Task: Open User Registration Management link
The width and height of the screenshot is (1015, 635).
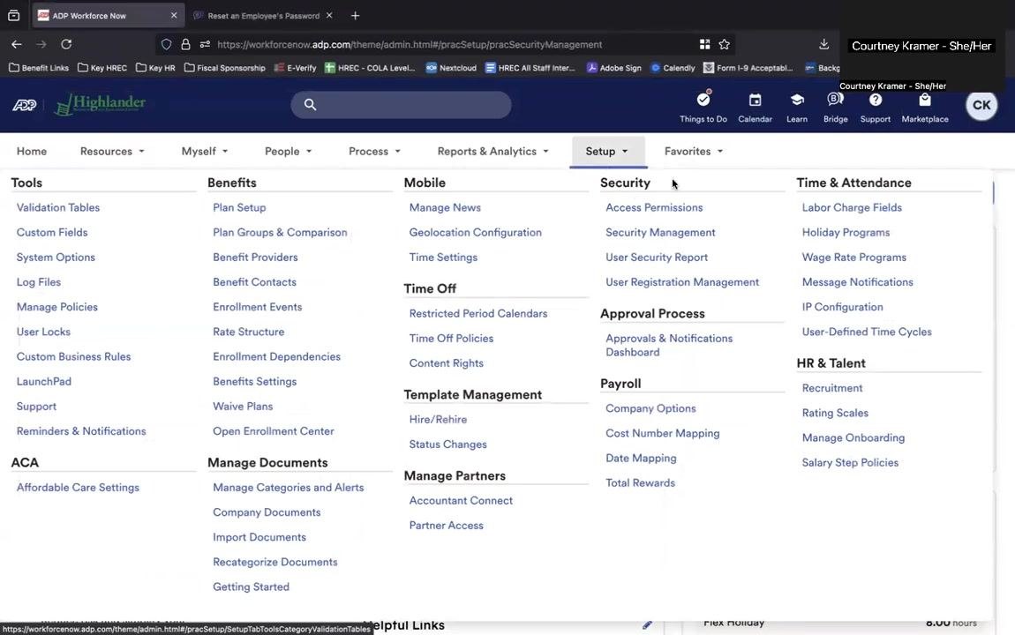Action: coord(682,282)
